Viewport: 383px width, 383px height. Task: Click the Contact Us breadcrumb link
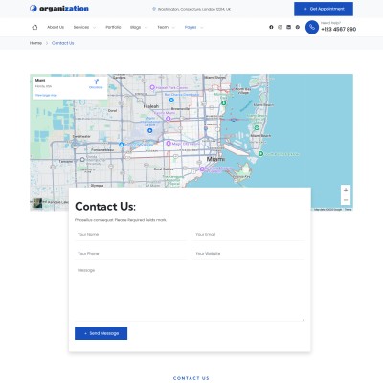(x=62, y=43)
